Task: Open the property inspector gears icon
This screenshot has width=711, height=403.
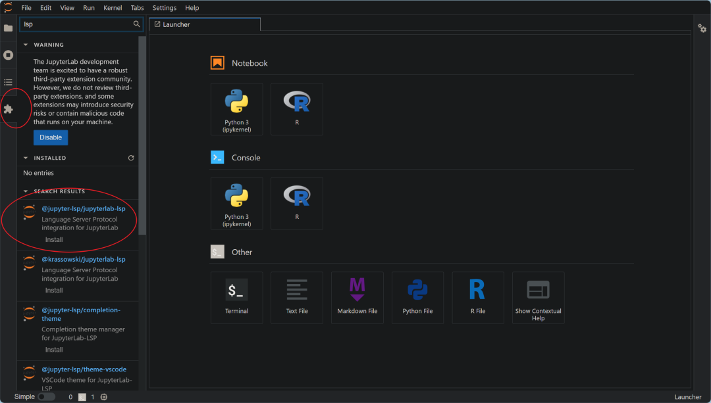Action: (x=702, y=28)
